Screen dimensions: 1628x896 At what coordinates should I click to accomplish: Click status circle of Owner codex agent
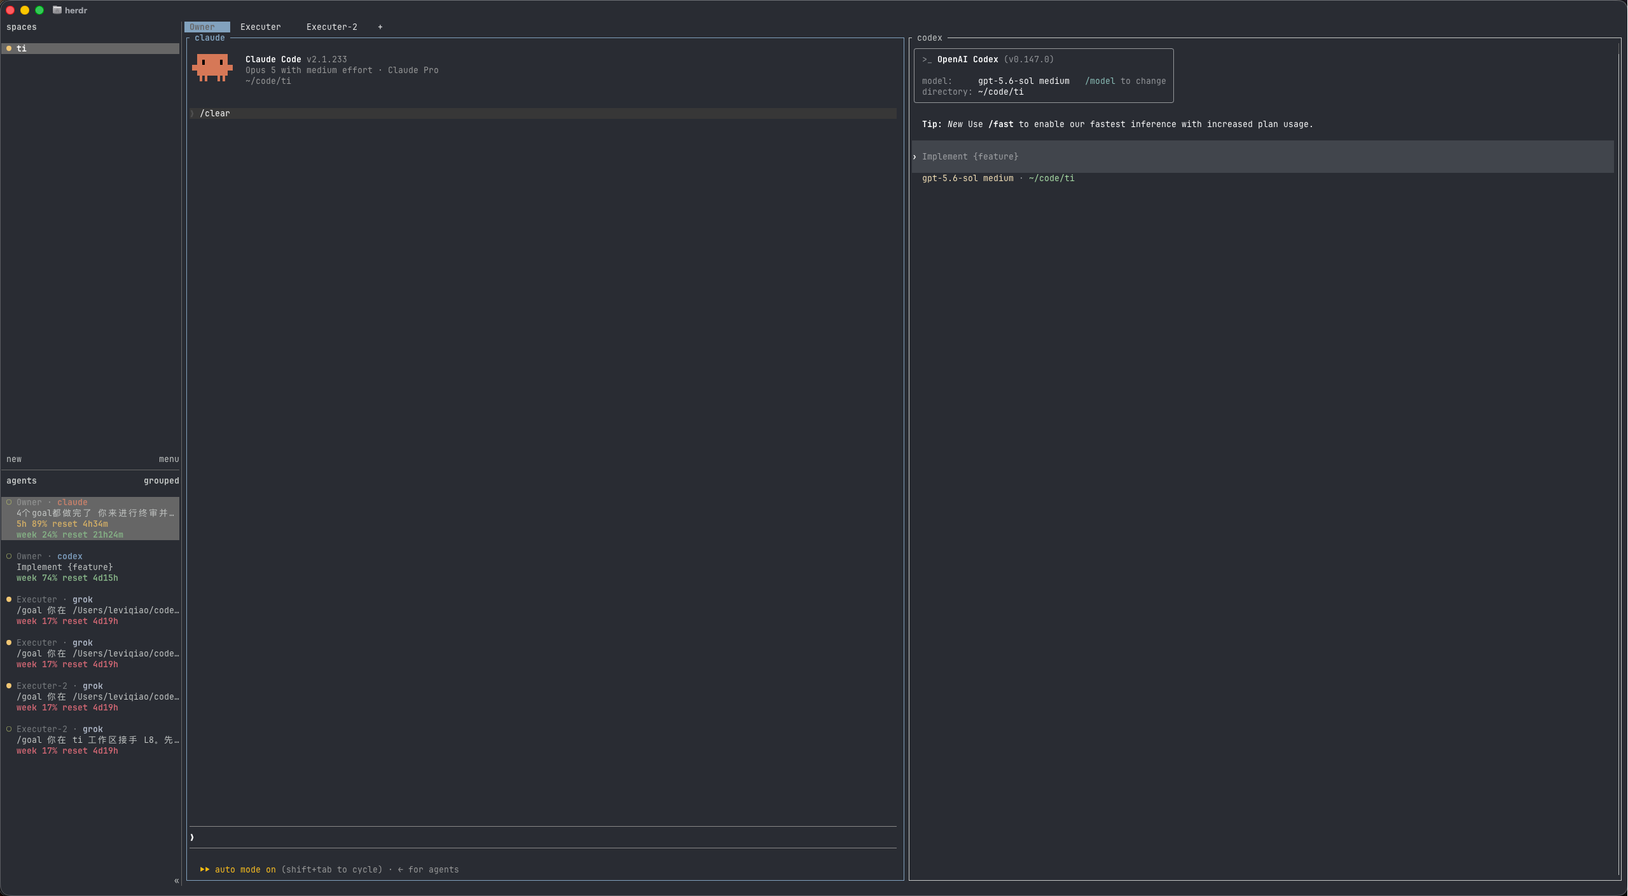pos(9,556)
